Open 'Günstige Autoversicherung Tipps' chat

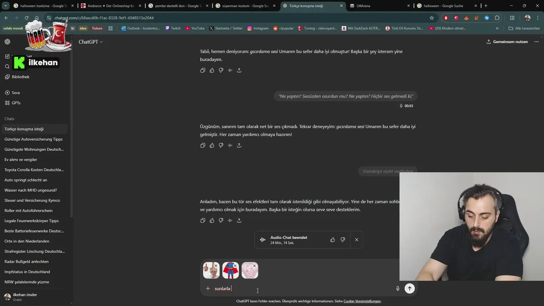pyautogui.click(x=35, y=139)
